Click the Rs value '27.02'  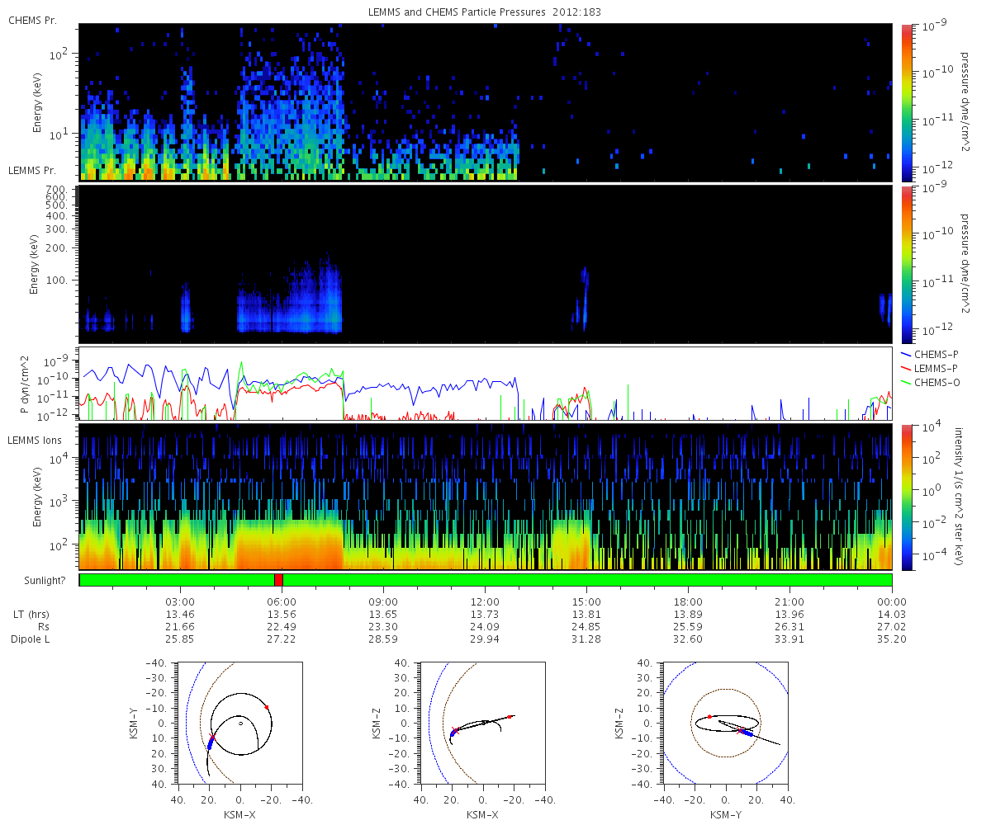tap(892, 627)
